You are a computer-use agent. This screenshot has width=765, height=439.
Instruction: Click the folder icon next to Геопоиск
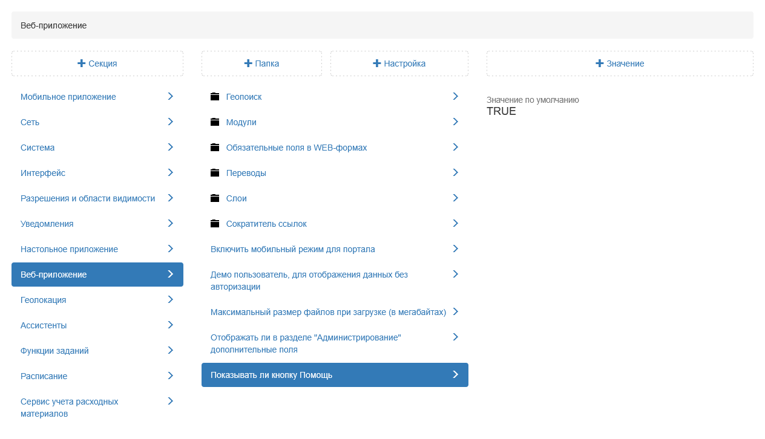click(215, 97)
